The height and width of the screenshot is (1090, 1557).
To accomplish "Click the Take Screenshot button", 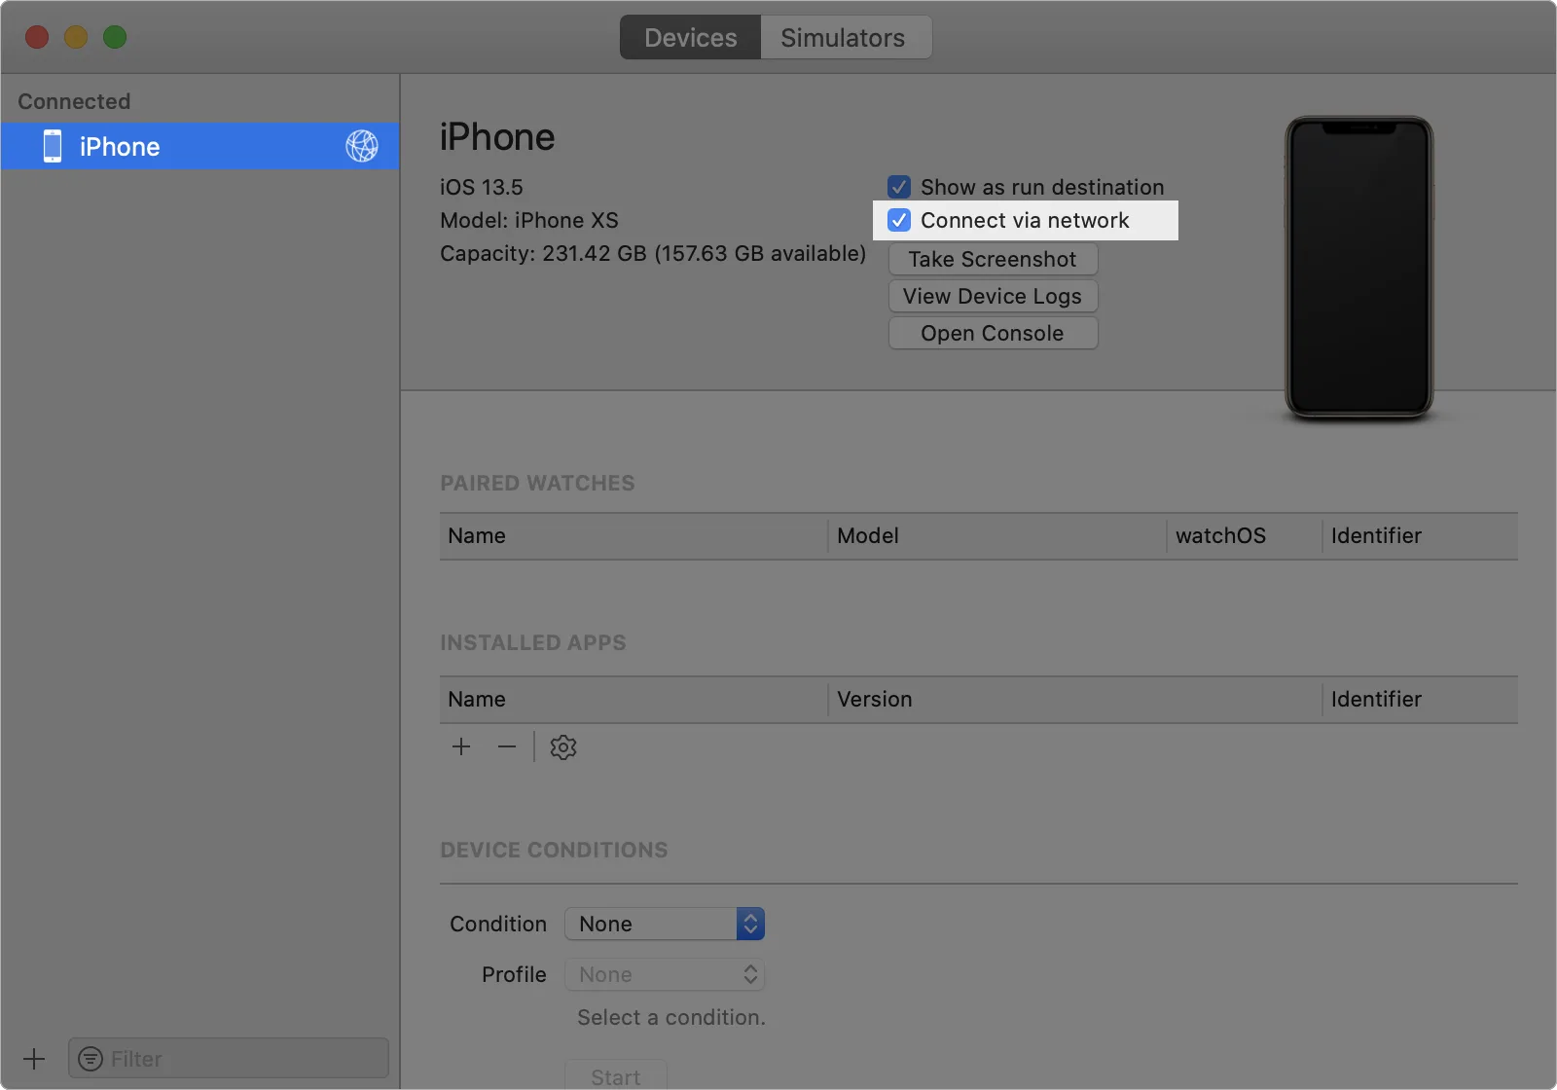I will [x=993, y=259].
